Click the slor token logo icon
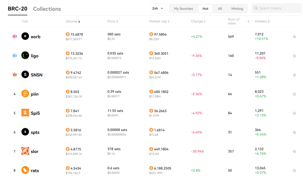303x180 pixels. 25,151
